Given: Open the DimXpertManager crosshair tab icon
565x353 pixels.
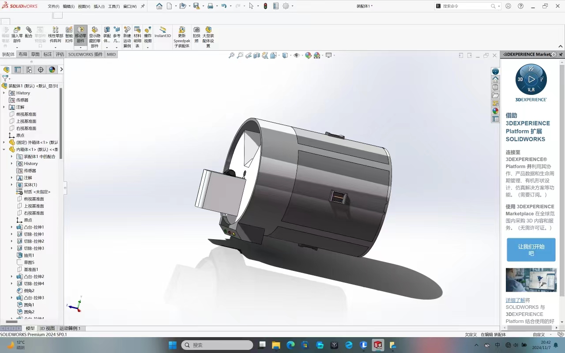Looking at the screenshot, I should point(41,70).
